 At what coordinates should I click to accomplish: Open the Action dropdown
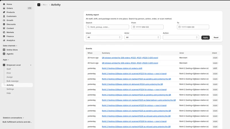coord(181,37)
